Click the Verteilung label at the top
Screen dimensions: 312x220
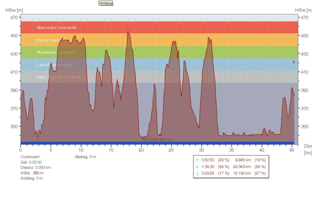click(106, 3)
